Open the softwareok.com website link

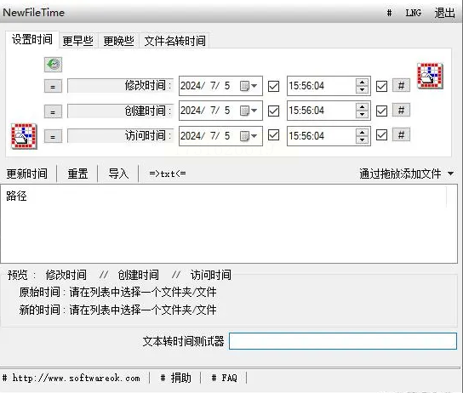pos(76,378)
